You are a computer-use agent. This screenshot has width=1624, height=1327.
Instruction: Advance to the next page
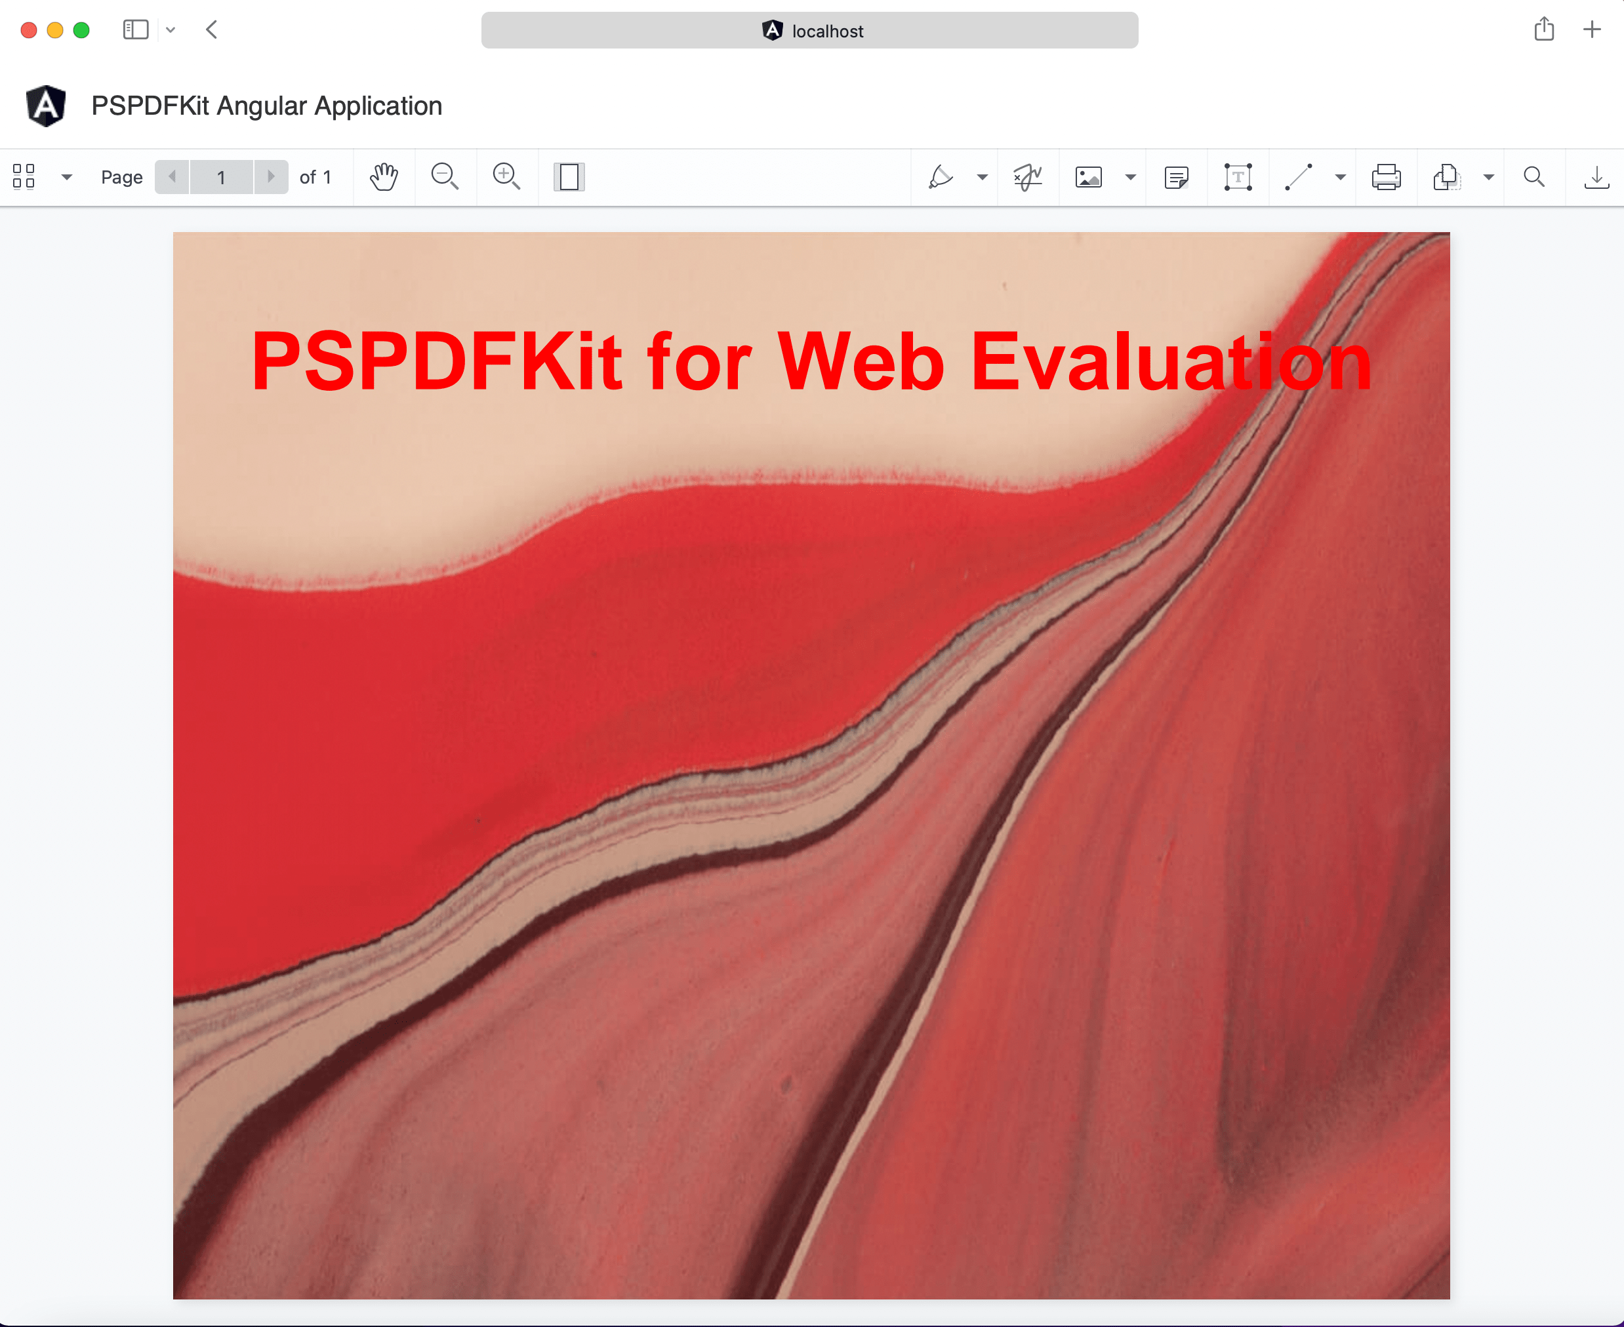click(x=272, y=176)
